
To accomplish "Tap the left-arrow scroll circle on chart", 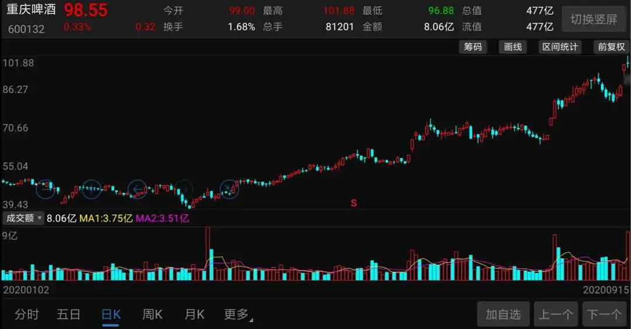I will click(138, 189).
